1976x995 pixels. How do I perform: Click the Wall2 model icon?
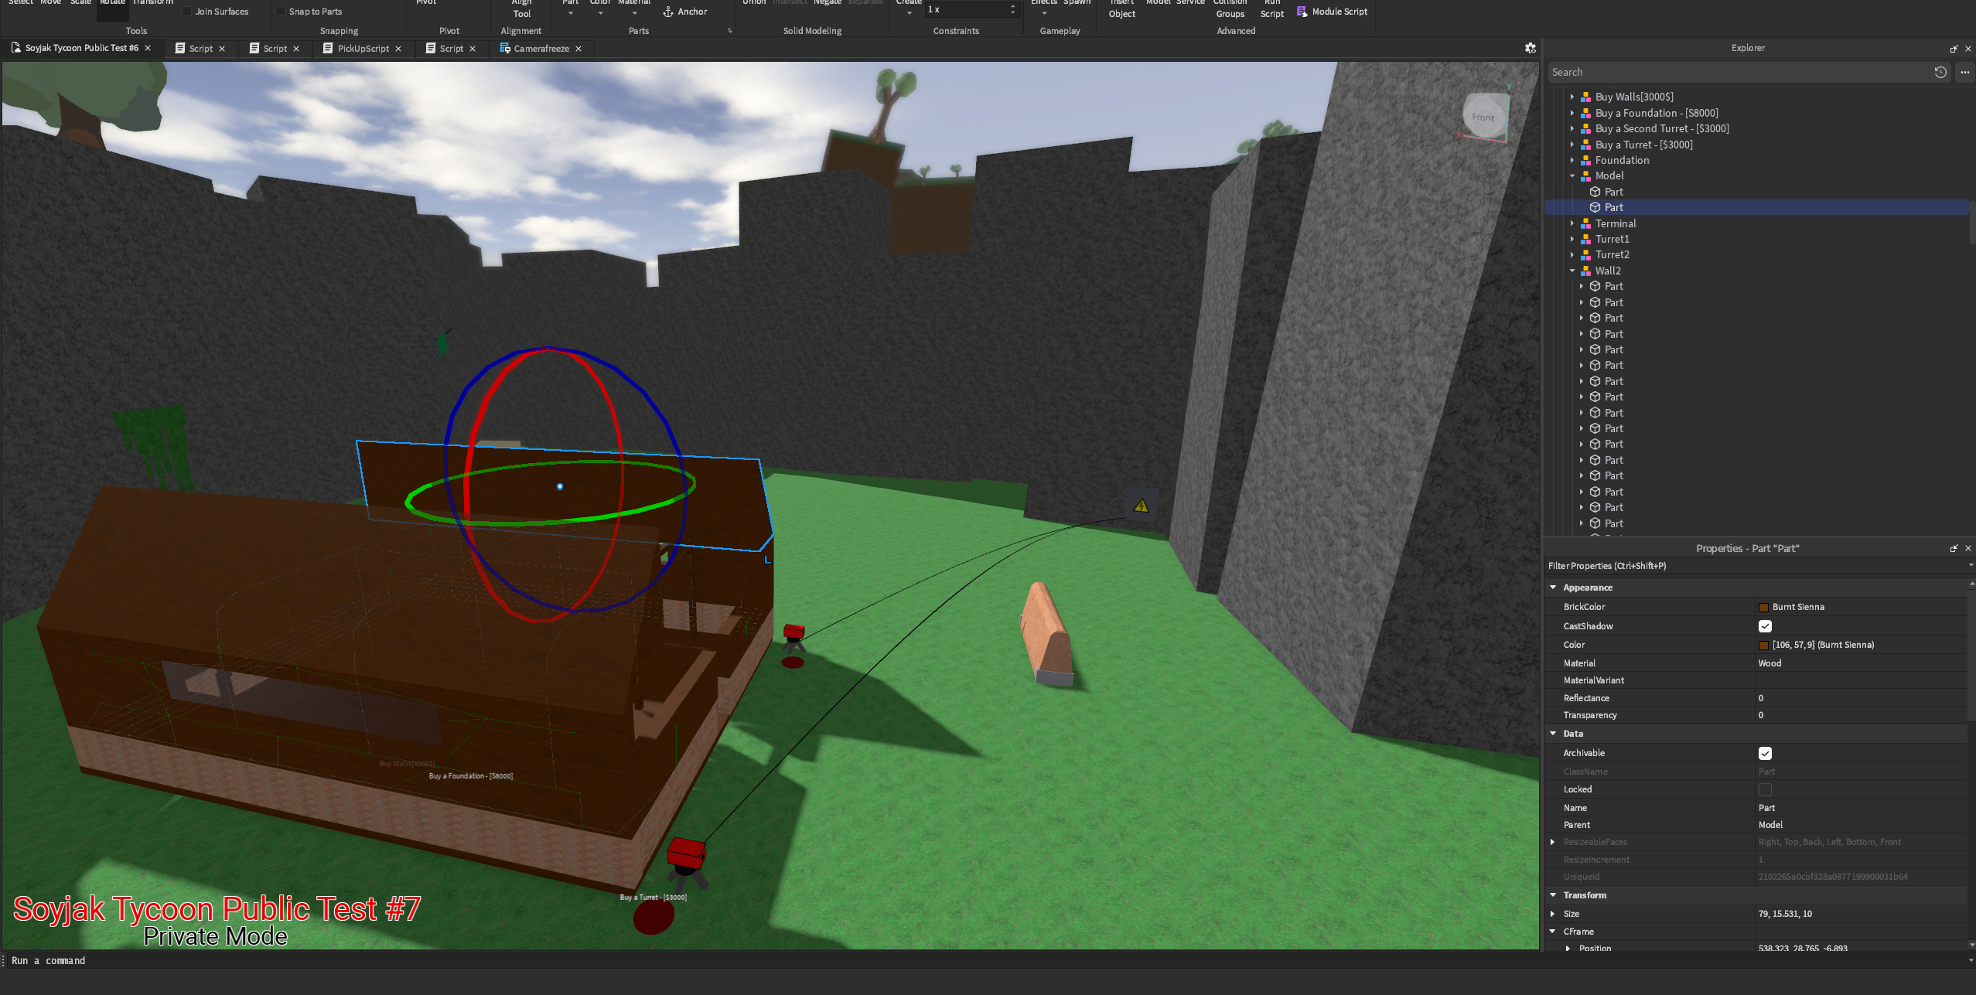tap(1585, 271)
